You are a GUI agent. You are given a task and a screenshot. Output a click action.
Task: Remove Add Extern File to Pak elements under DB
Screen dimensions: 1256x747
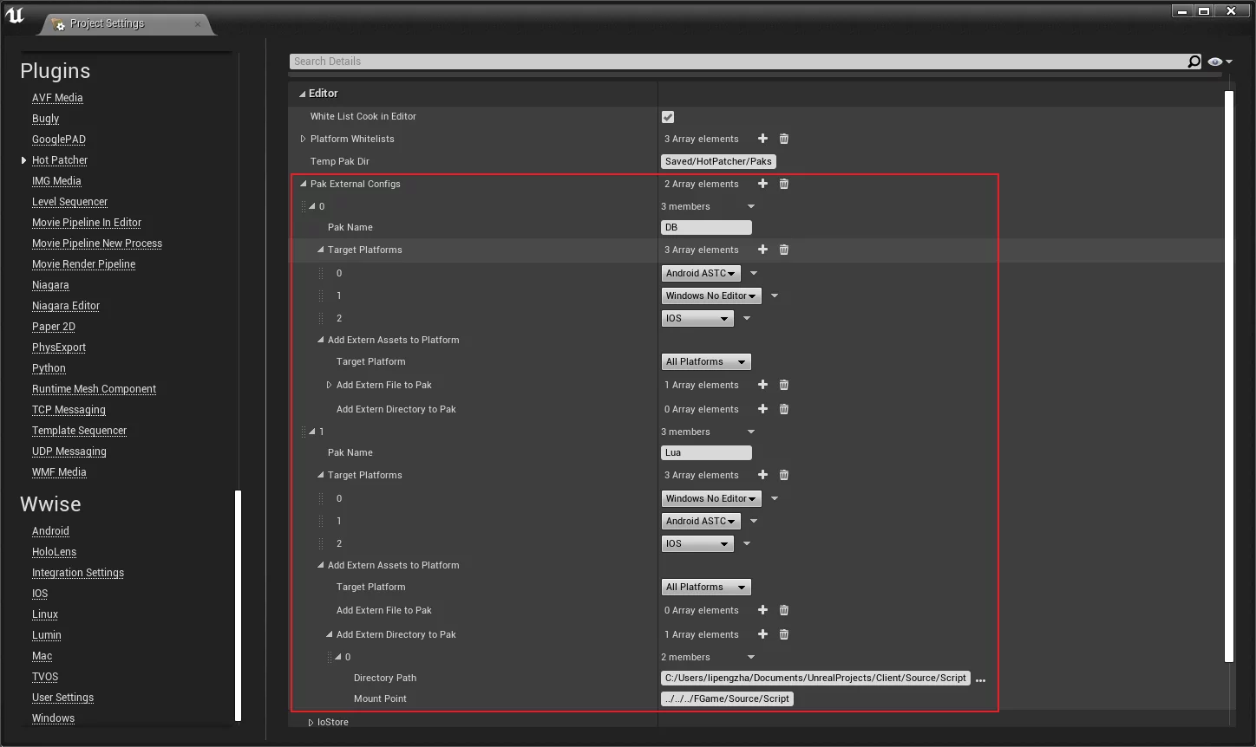pyautogui.click(x=784, y=385)
